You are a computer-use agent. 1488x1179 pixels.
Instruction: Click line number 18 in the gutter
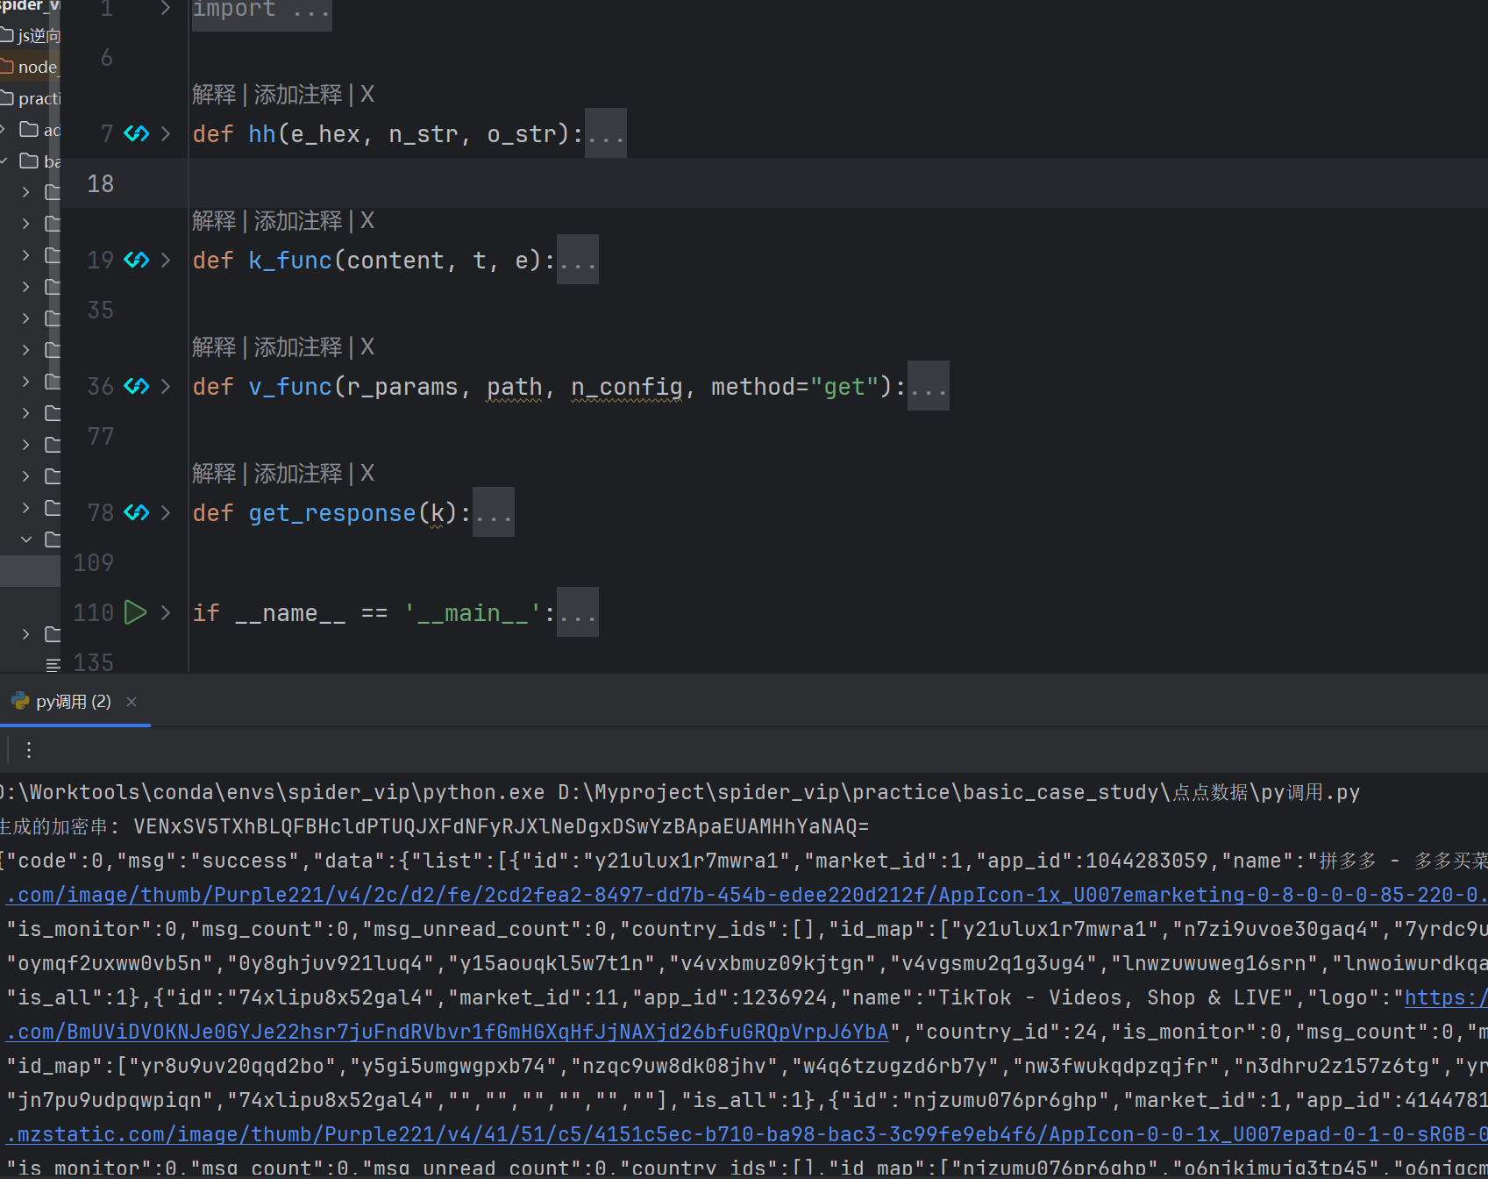pyautogui.click(x=101, y=183)
